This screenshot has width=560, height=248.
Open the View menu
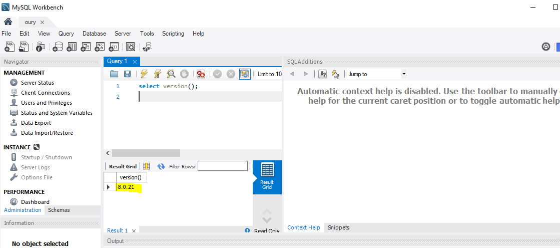[x=44, y=34]
